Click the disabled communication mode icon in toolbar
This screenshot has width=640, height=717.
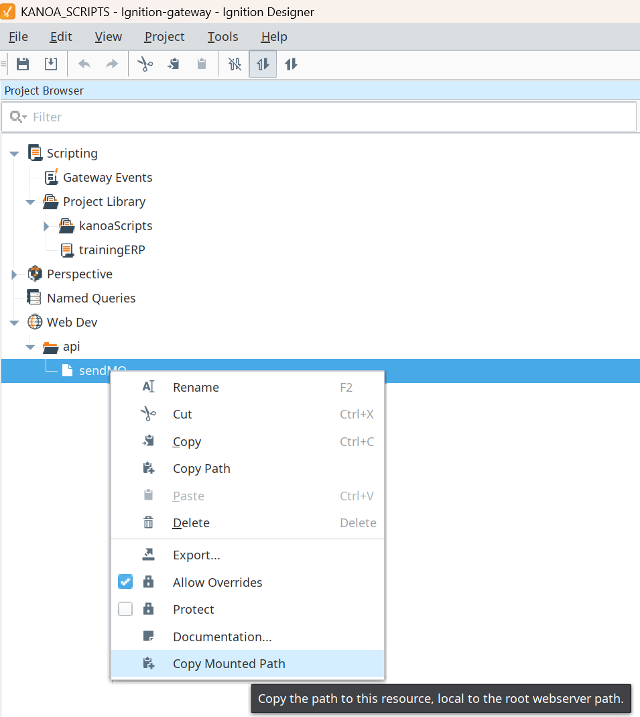(235, 64)
